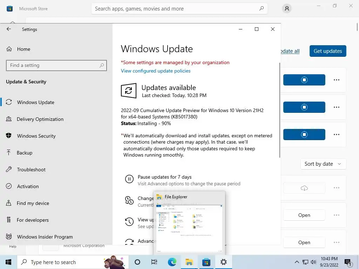Open the Microsoft Store user account icon
Viewport: 359px width, 269px height.
click(x=287, y=9)
